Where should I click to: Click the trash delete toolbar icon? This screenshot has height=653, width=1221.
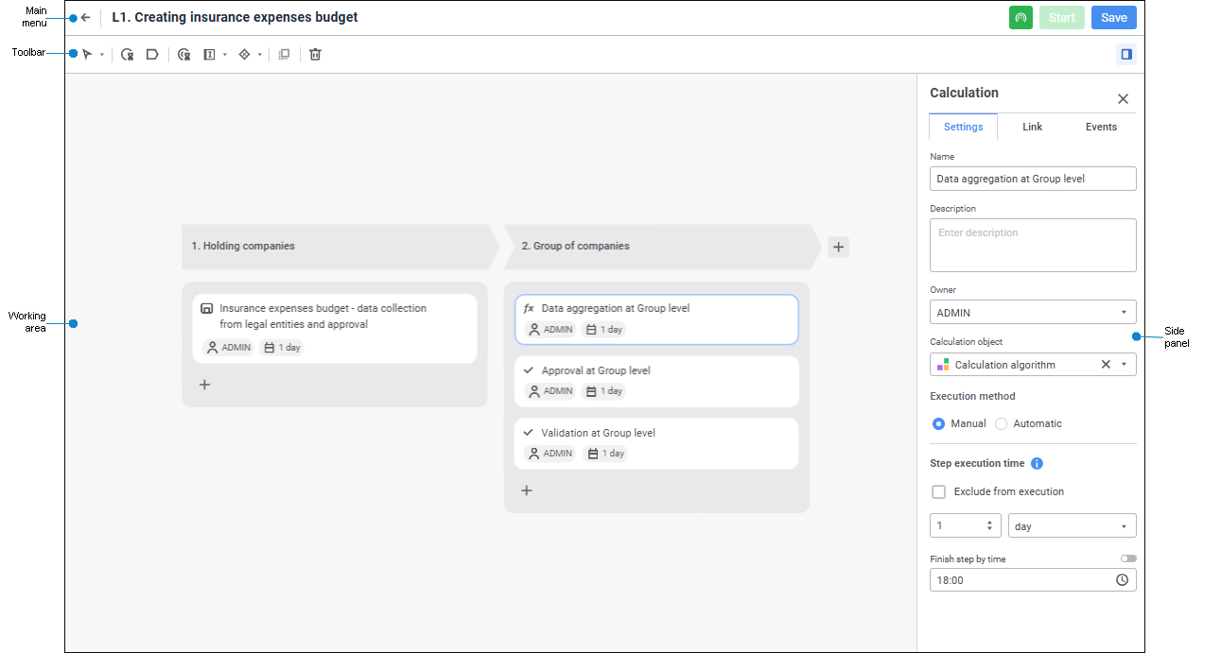coord(316,55)
